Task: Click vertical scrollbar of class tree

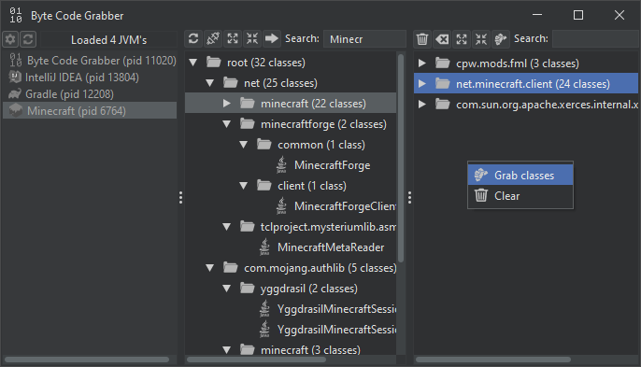Action: pyautogui.click(x=401, y=158)
